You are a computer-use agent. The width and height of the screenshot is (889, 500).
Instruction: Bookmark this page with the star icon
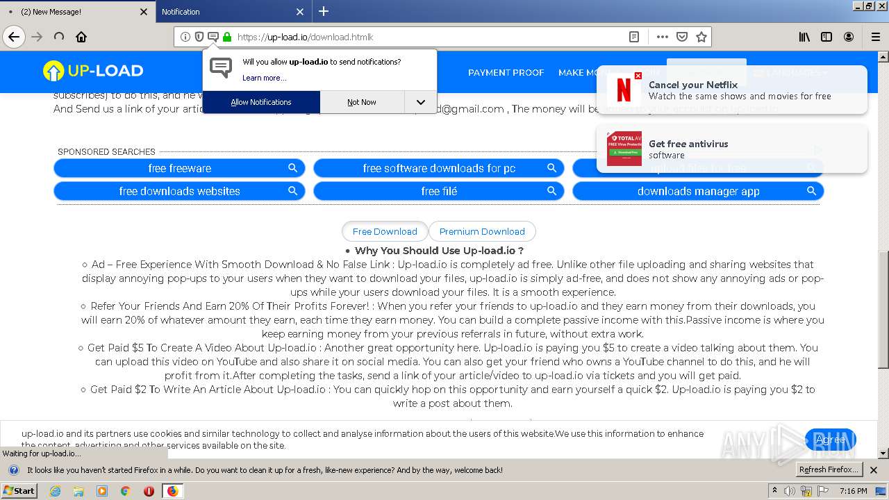pyautogui.click(x=701, y=37)
